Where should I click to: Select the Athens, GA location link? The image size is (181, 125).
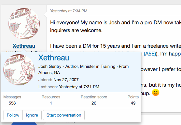(x=49, y=73)
